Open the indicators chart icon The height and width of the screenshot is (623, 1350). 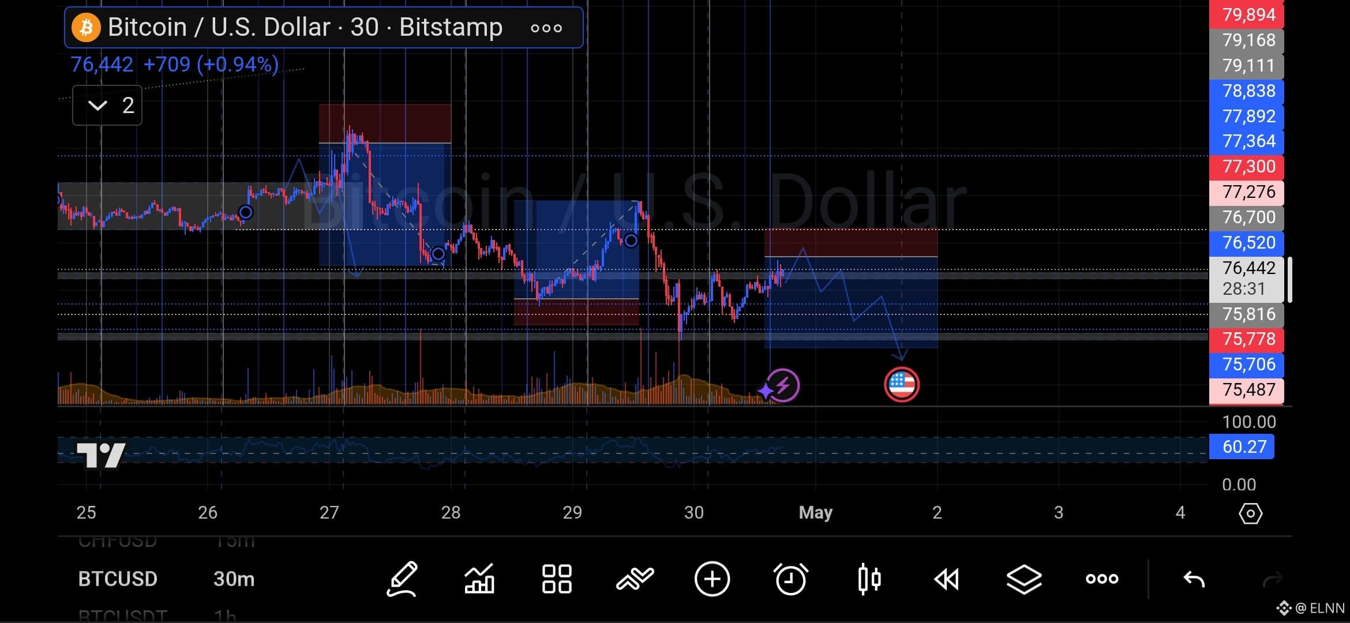click(479, 579)
